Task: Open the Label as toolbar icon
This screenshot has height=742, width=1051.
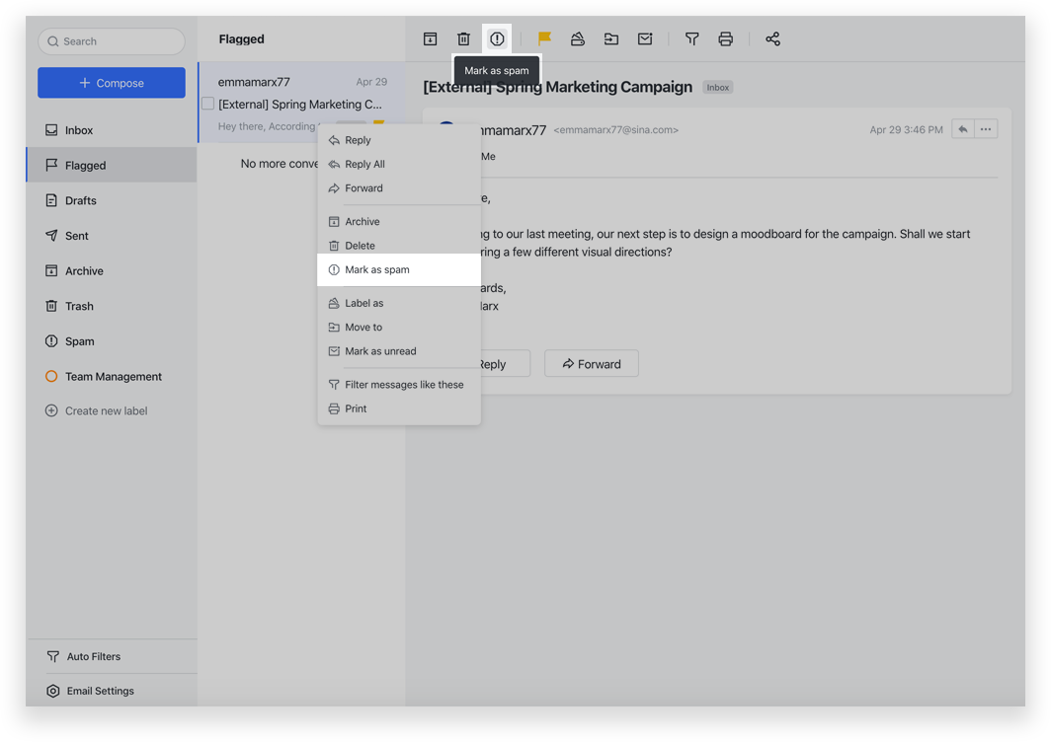Action: point(578,39)
